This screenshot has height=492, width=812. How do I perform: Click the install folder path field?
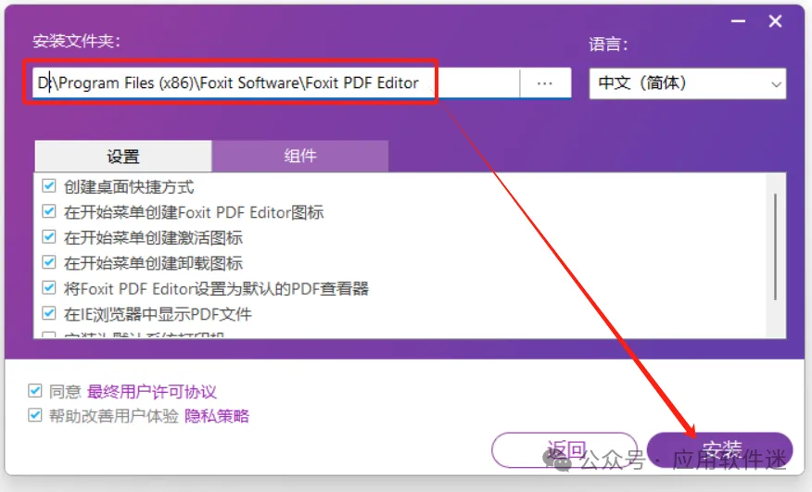click(275, 82)
